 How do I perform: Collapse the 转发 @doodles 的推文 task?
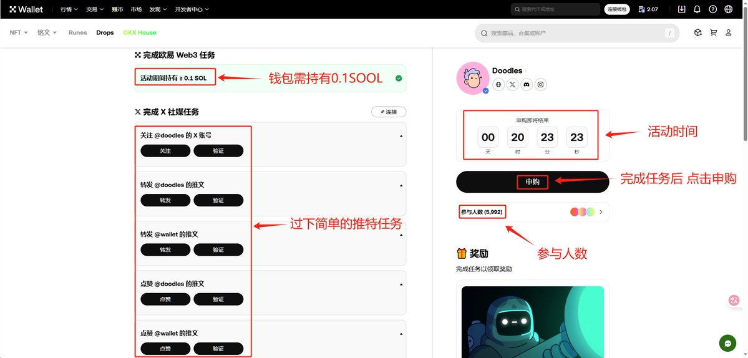tap(401, 185)
